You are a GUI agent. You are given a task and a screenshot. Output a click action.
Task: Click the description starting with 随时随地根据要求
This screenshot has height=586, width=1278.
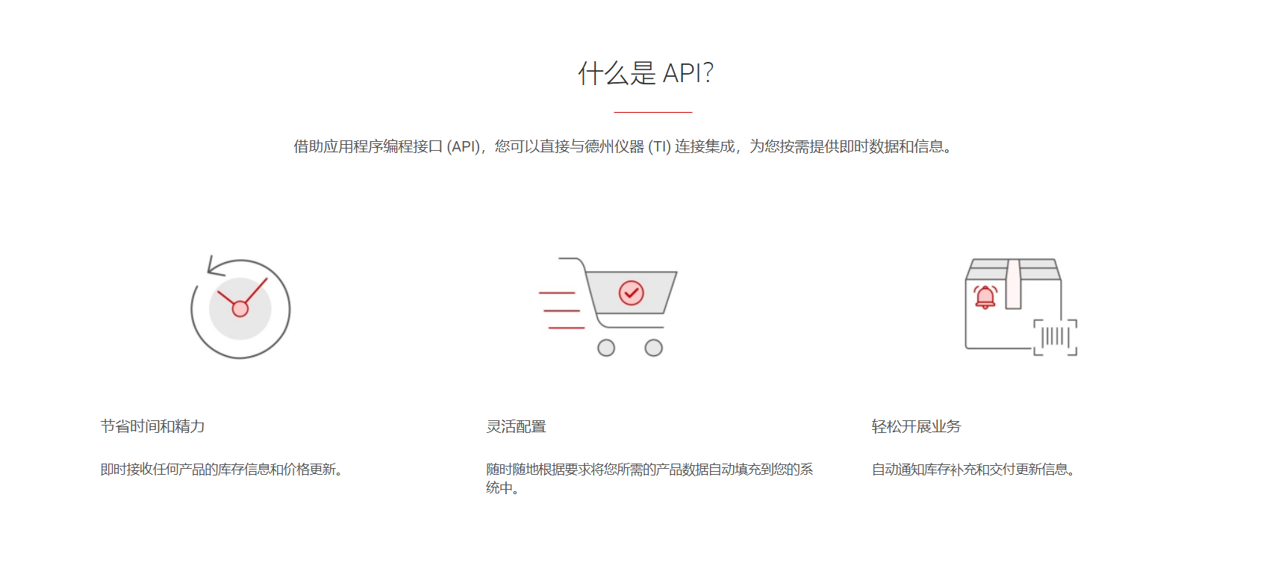coord(649,479)
